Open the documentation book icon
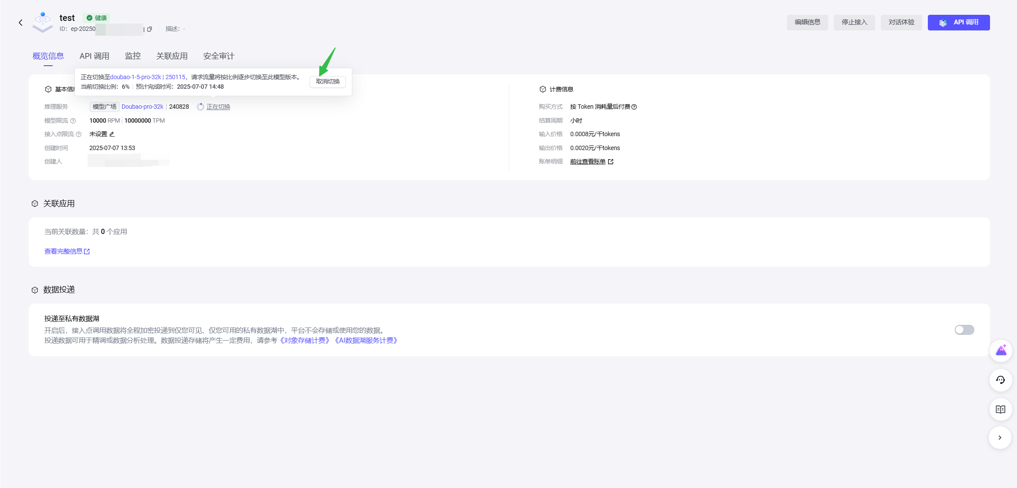Screen dimensions: 1017x488 tap(1000, 409)
